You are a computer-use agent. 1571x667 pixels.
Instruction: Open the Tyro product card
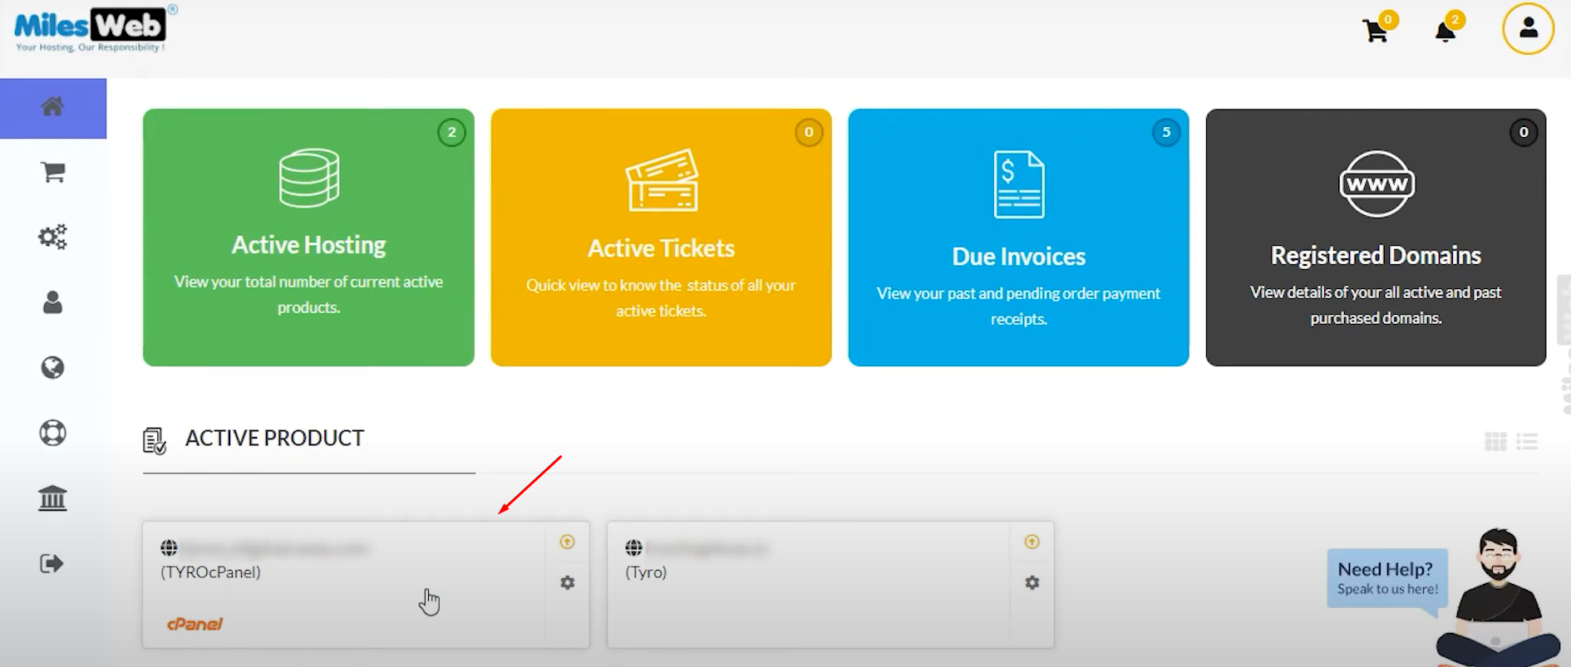tap(830, 585)
